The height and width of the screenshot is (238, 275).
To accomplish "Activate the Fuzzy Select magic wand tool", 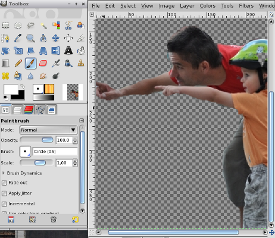I will (43, 25).
